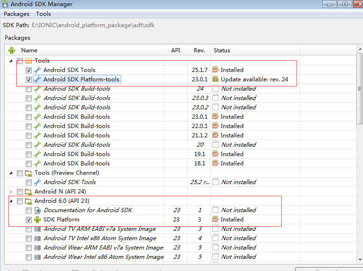
Task: Click the Android N (API 24) folder icon
Action: (29, 192)
